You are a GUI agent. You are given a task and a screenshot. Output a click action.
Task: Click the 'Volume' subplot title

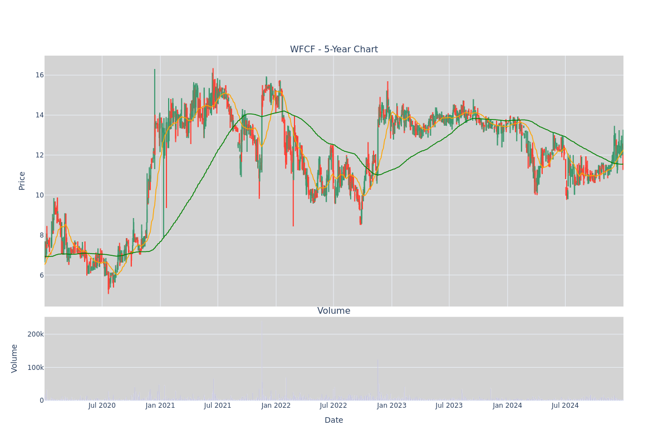(x=334, y=311)
